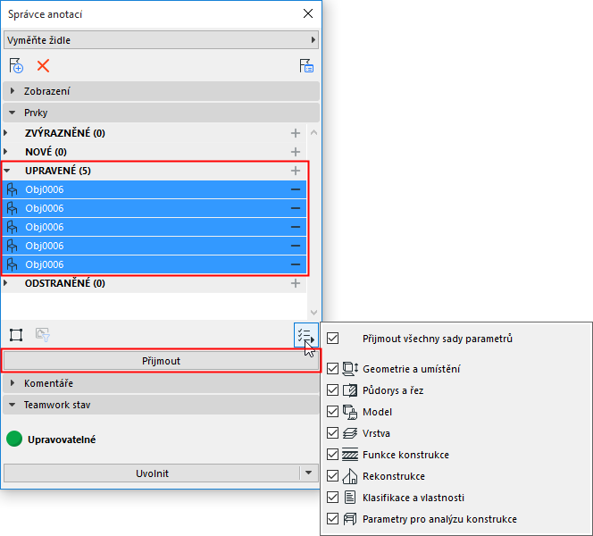593x536 pixels.
Task: Select Rekonstrukce menu entry
Action: [394, 476]
